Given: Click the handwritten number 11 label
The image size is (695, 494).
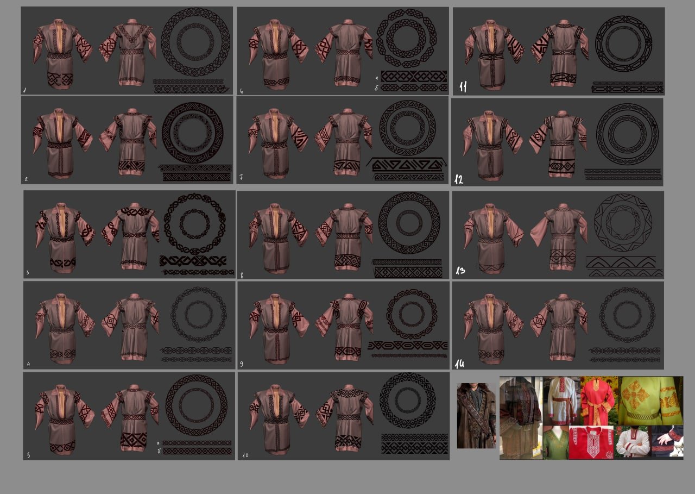Looking at the screenshot, I should (462, 86).
